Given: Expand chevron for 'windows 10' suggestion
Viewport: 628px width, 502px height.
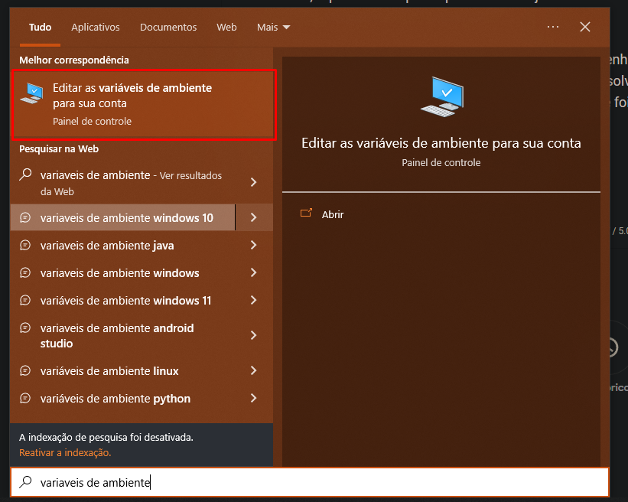Looking at the screenshot, I should (x=253, y=217).
